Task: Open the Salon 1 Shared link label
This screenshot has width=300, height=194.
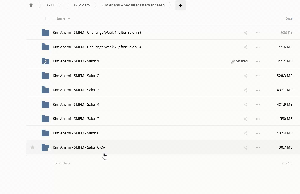Action: pyautogui.click(x=239, y=61)
